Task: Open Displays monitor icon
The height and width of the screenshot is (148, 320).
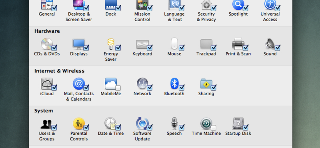Action: pyautogui.click(x=78, y=44)
